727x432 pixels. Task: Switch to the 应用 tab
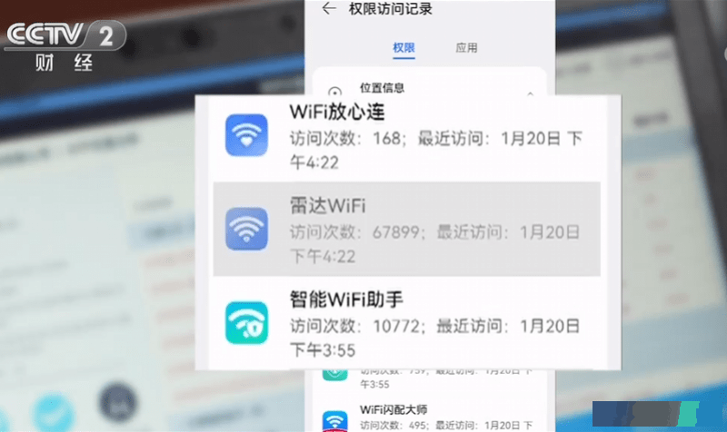(466, 48)
